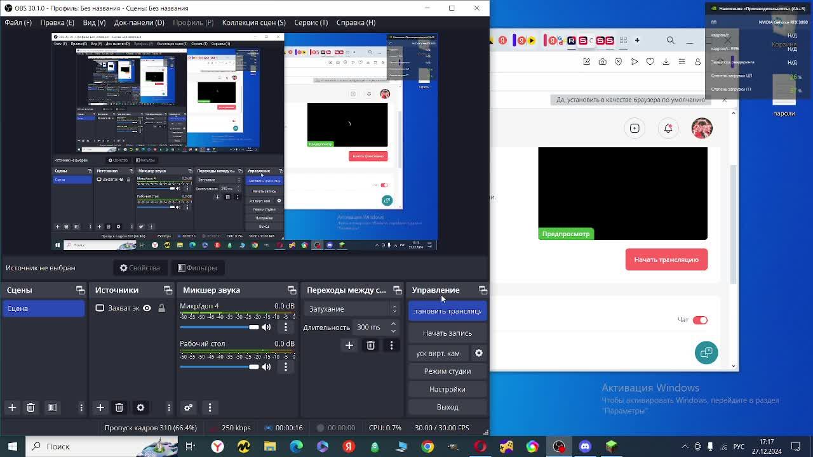Open OBS Настройки
Image resolution: width=813 pixels, height=457 pixels.
(447, 389)
